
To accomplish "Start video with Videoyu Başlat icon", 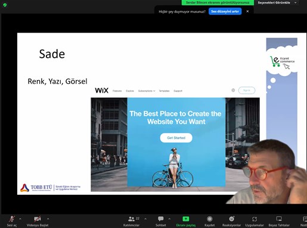I will click(x=38, y=219).
